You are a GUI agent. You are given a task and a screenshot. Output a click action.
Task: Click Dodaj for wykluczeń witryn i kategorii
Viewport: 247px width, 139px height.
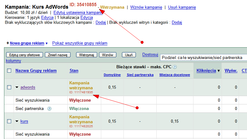coord(177,23)
